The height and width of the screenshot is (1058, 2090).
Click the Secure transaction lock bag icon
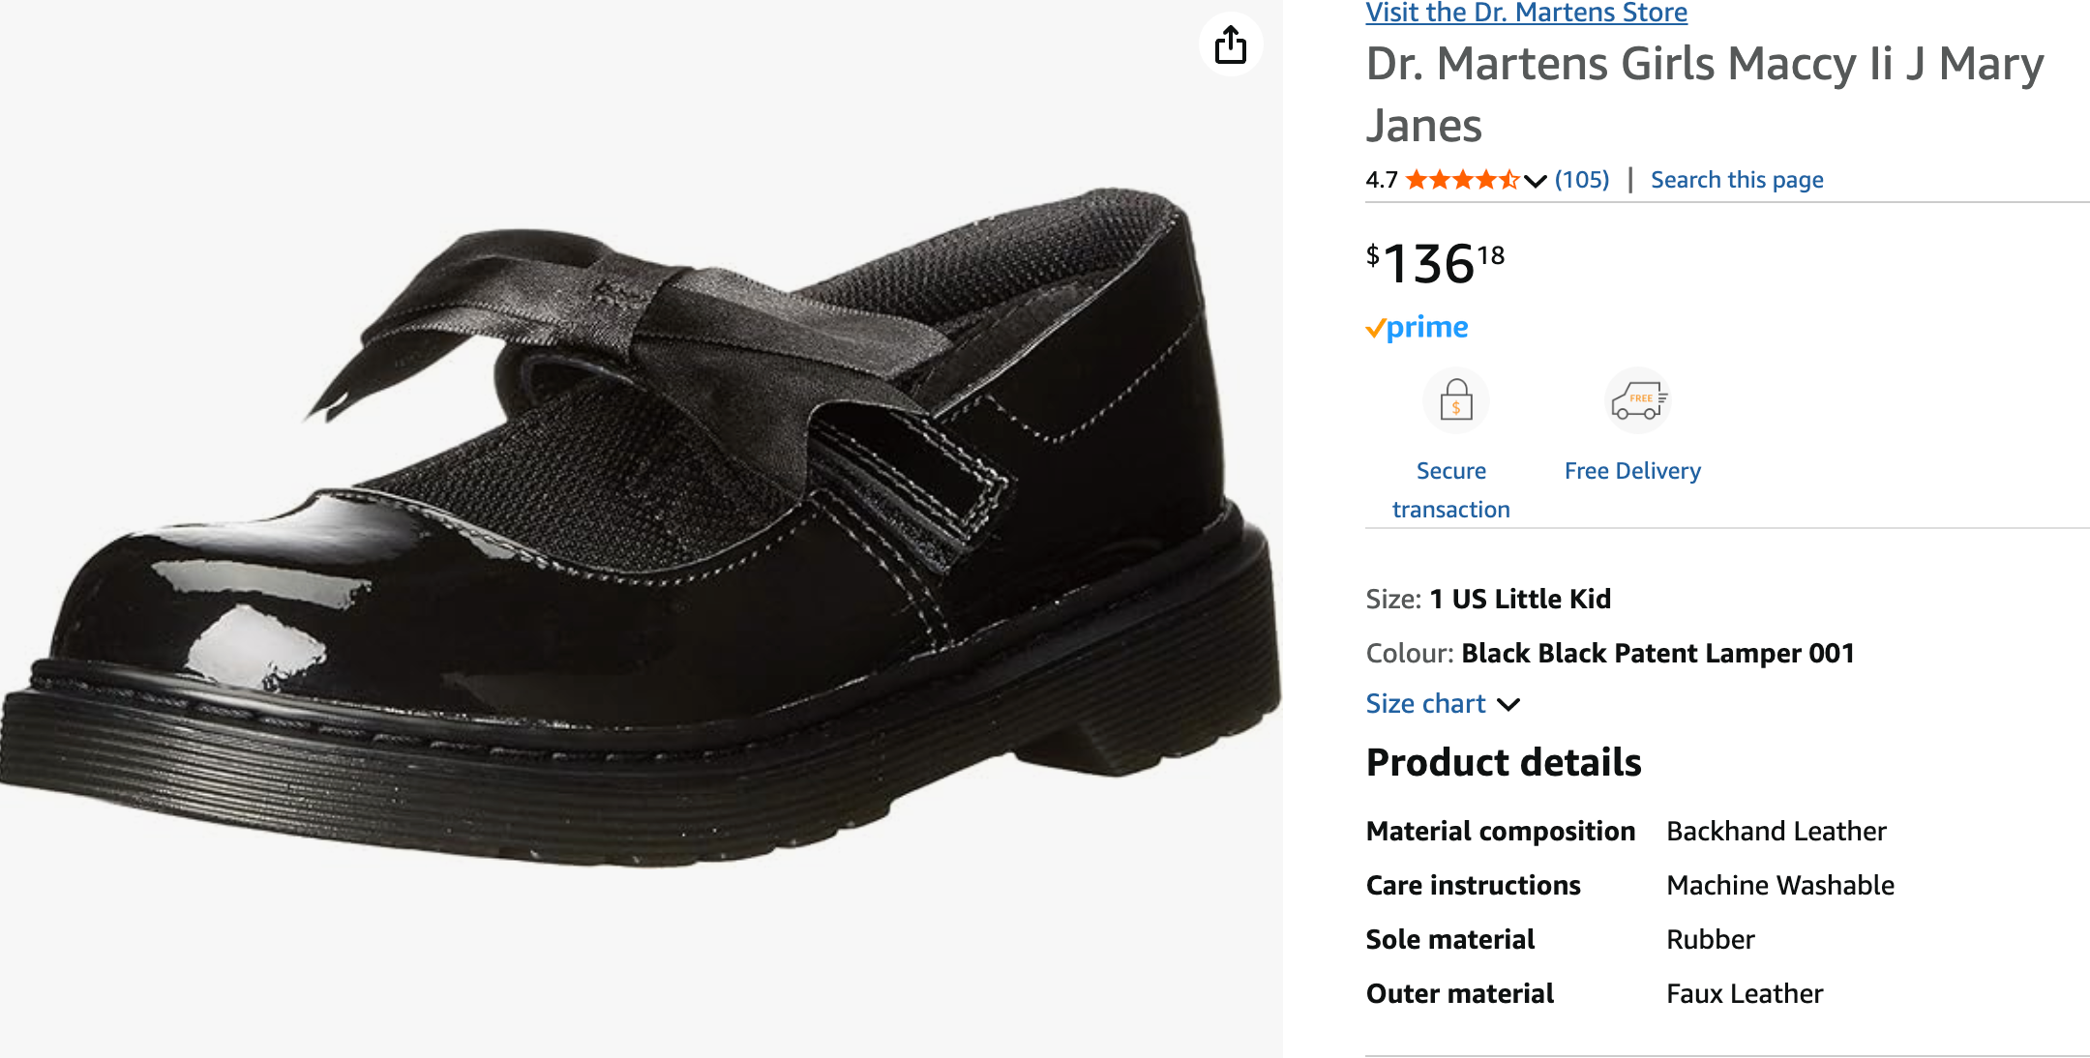(1455, 400)
